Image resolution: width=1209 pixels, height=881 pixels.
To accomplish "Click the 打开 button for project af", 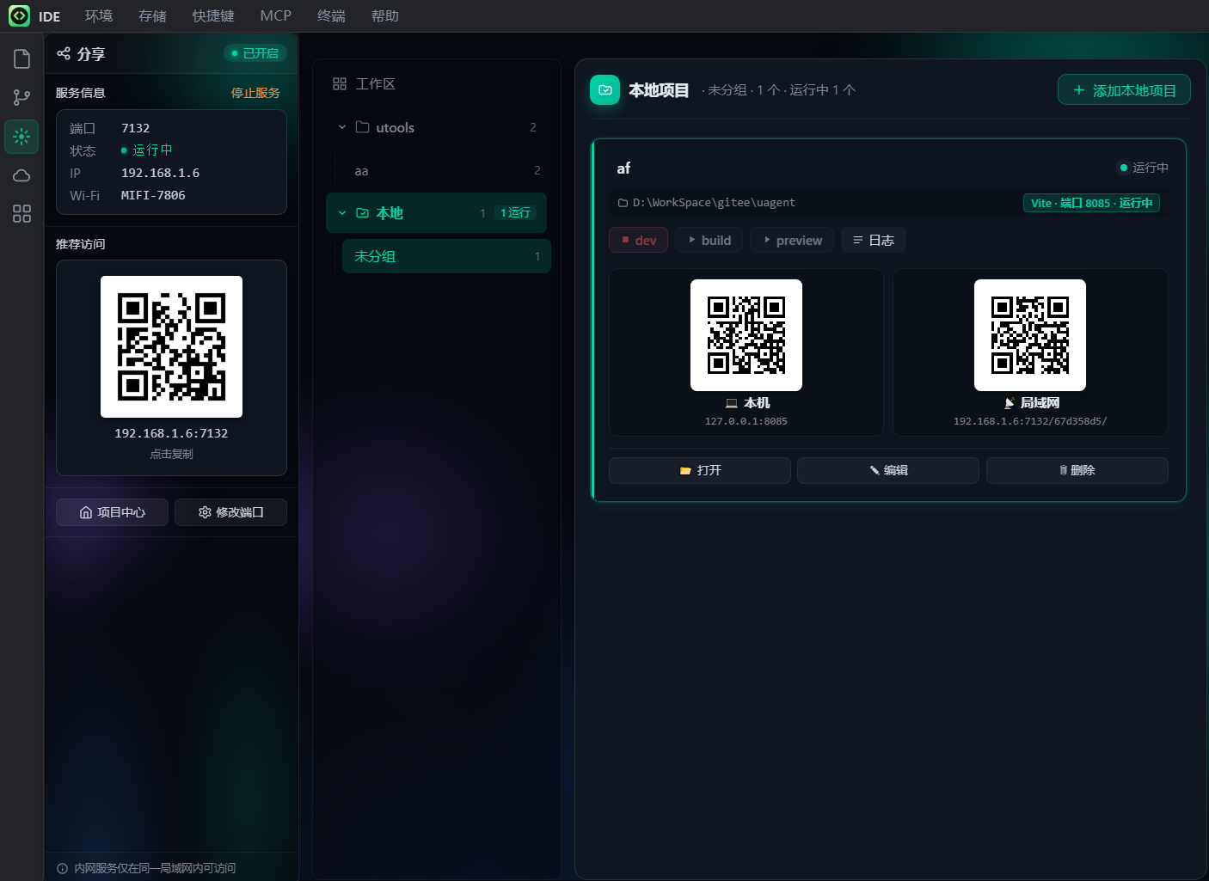I will [x=700, y=470].
